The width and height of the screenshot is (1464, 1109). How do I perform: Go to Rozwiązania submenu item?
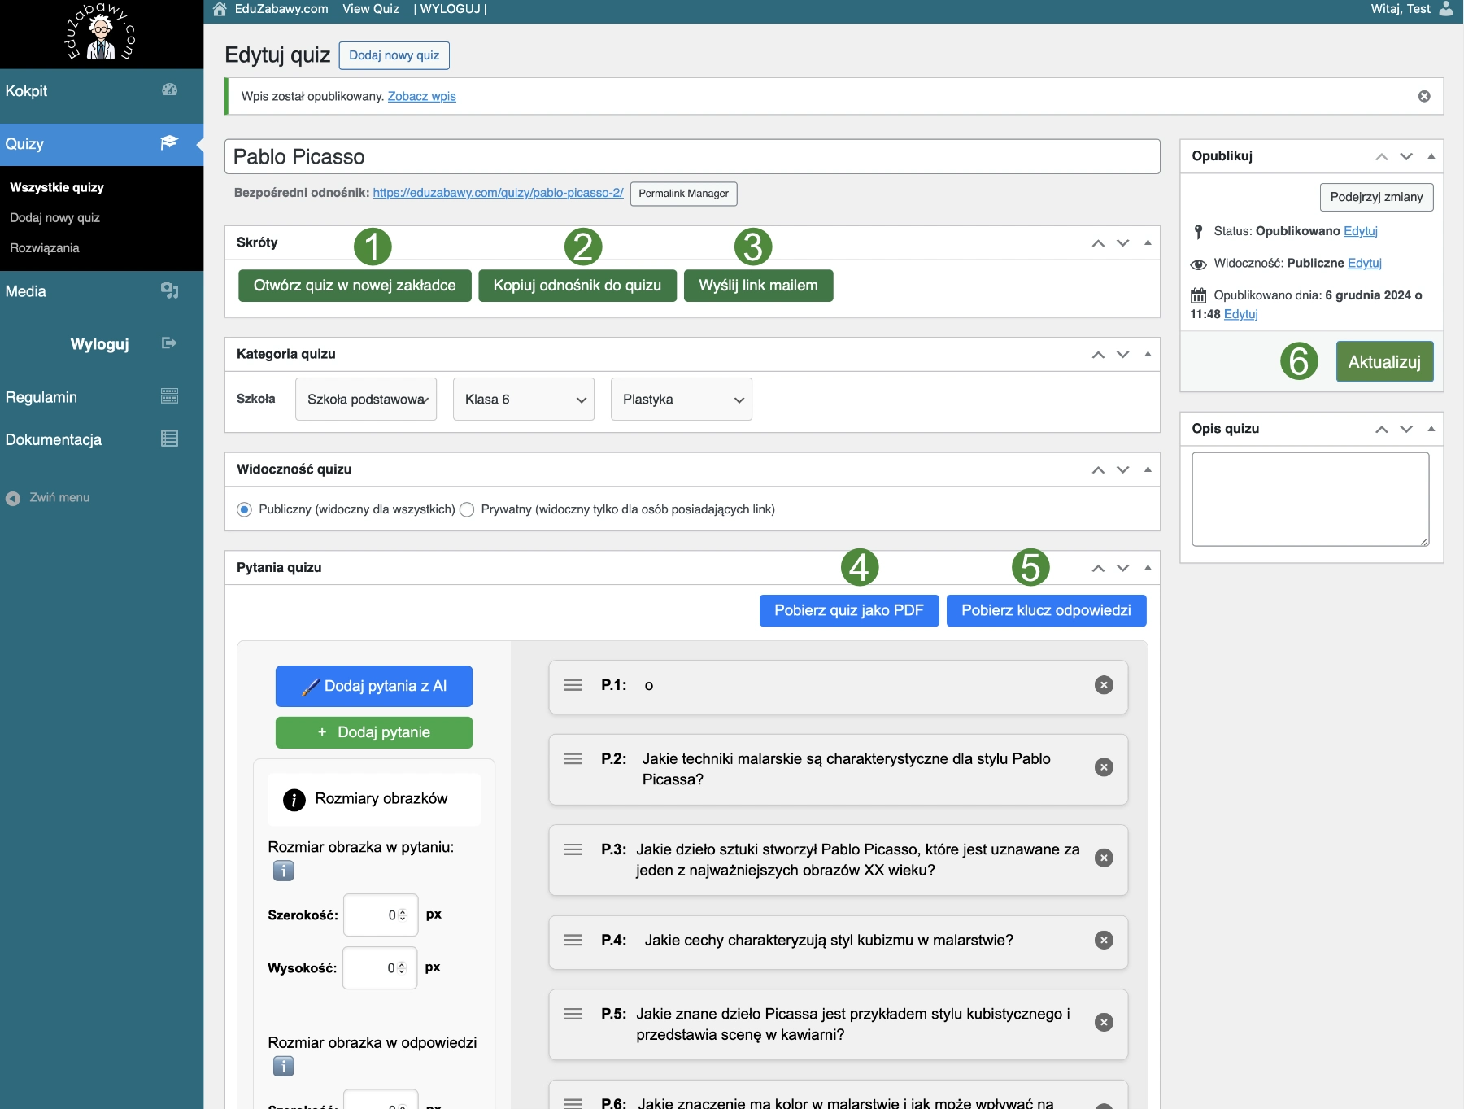(45, 248)
